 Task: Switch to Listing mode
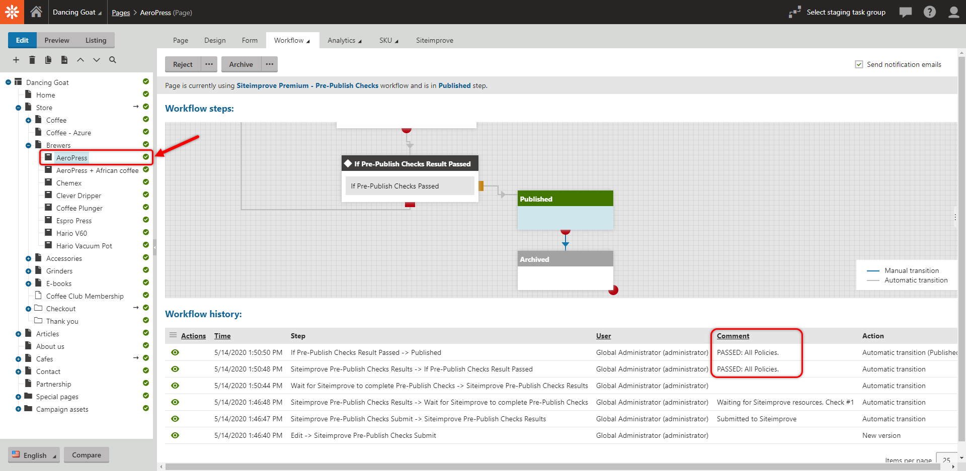[x=96, y=40]
